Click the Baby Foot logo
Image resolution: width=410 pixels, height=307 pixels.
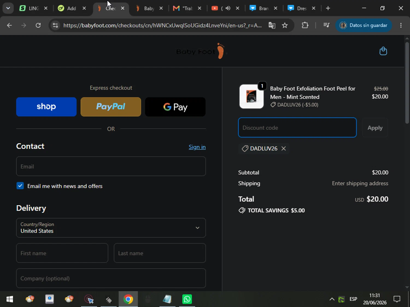202,51
